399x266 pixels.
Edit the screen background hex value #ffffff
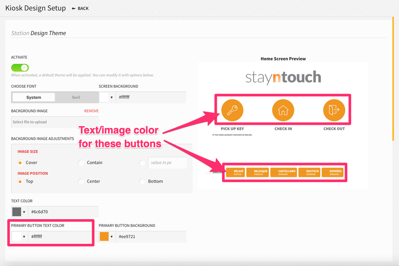click(151, 97)
